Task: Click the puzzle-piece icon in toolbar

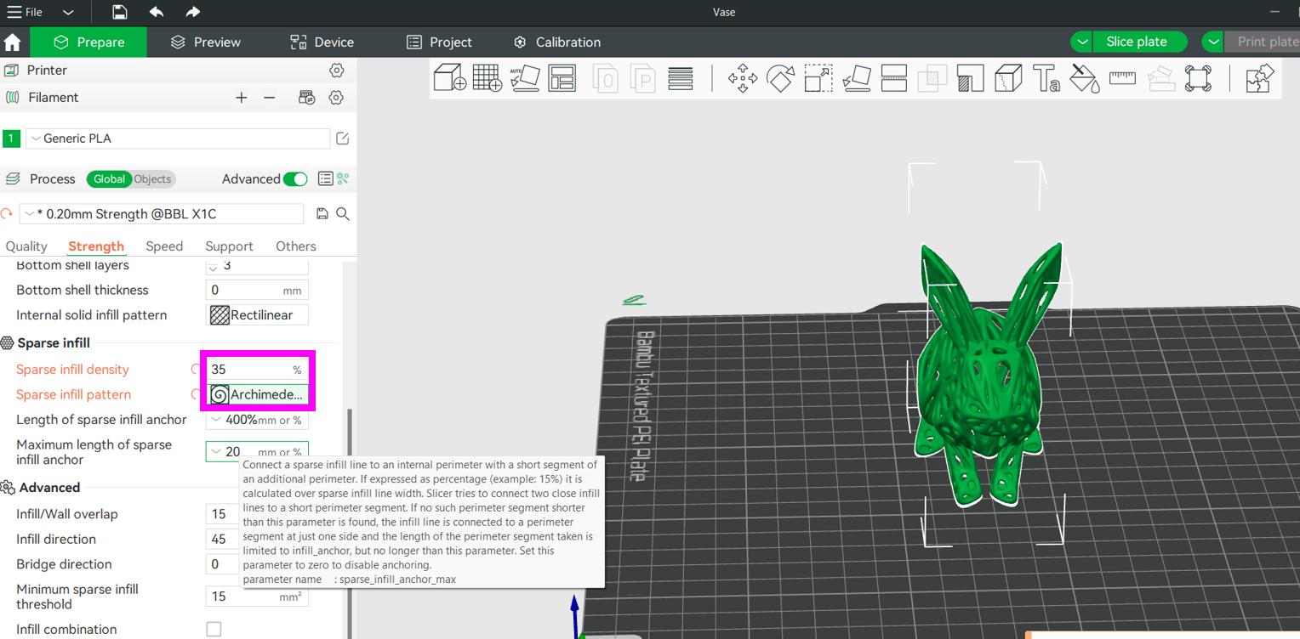Action: click(1259, 78)
